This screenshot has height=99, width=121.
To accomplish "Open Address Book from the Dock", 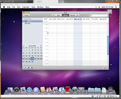I will 42,90.
